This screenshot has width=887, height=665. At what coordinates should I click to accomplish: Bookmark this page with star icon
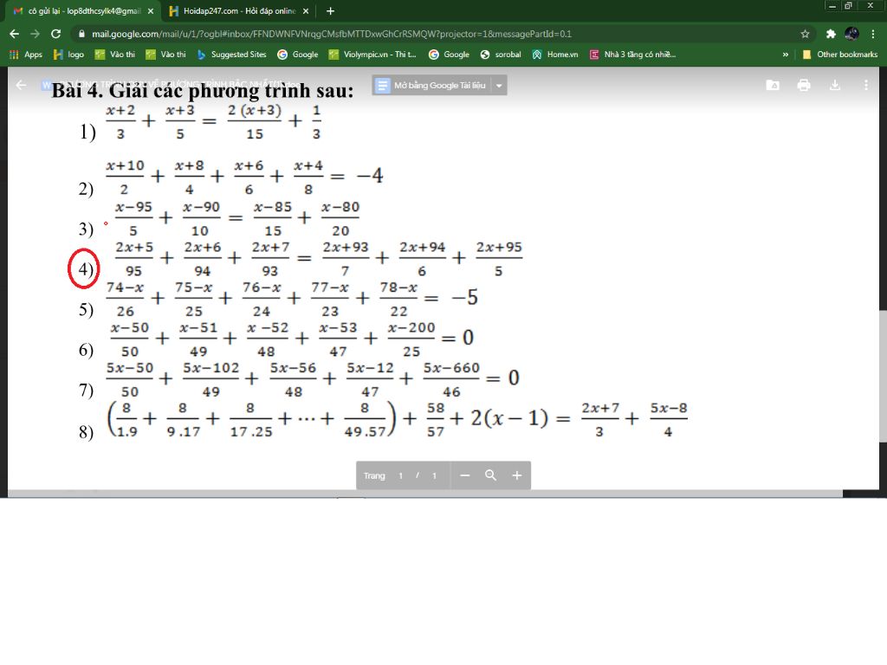805,34
